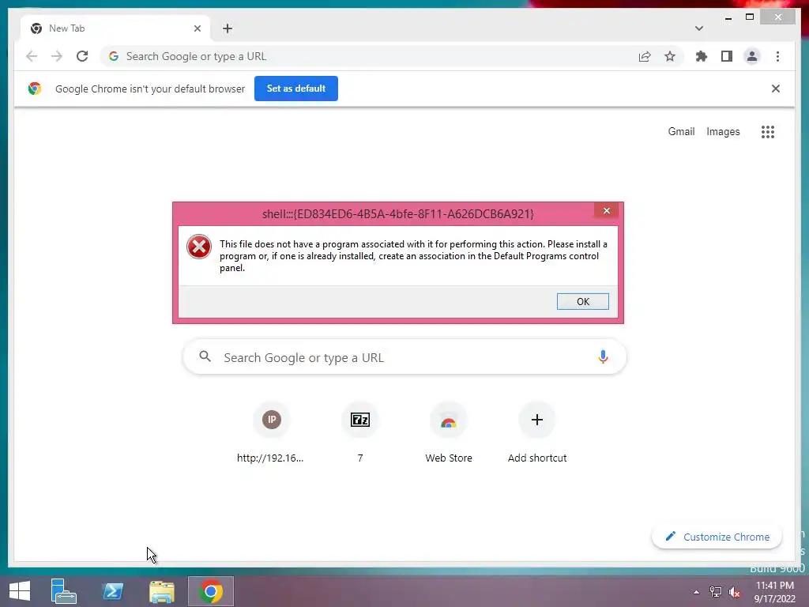The image size is (809, 607).
Task: Open the Web Store shortcut
Action: point(449,434)
